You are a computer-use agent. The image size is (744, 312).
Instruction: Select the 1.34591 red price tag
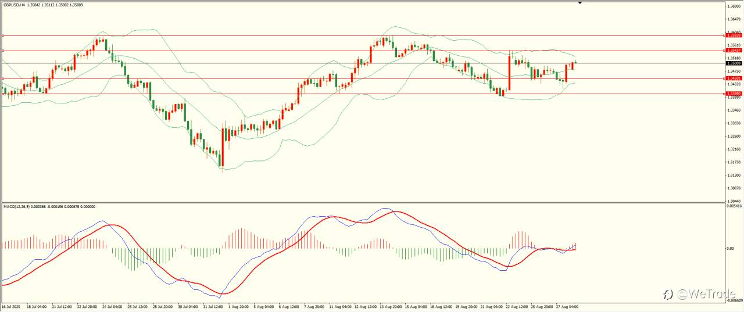[733, 78]
